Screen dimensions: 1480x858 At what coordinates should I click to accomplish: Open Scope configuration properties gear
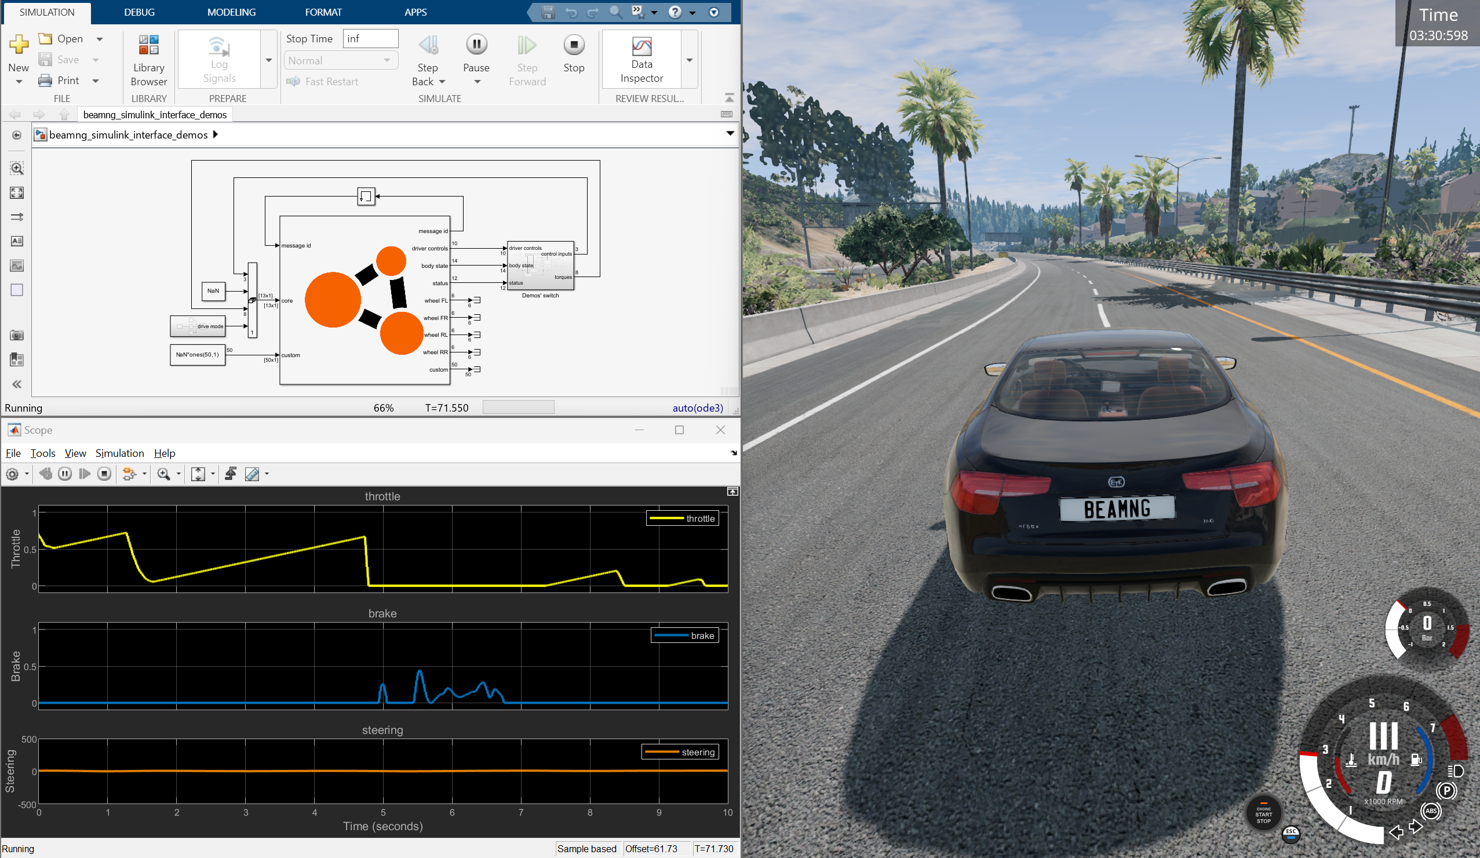coord(12,474)
